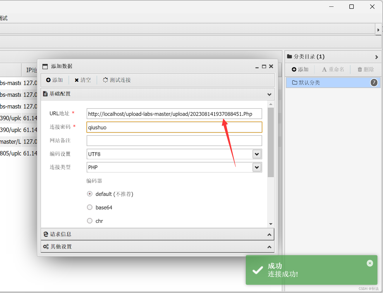Collapse the 分类目录 panel via its chevron
Screen dimensions: 383x293
point(377,57)
